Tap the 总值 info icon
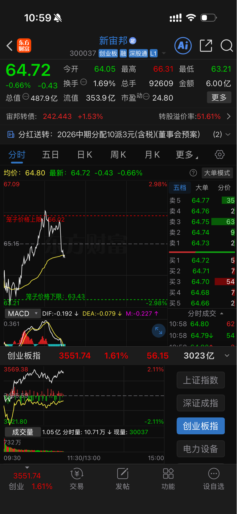This screenshot has width=237, height=514. (26, 97)
